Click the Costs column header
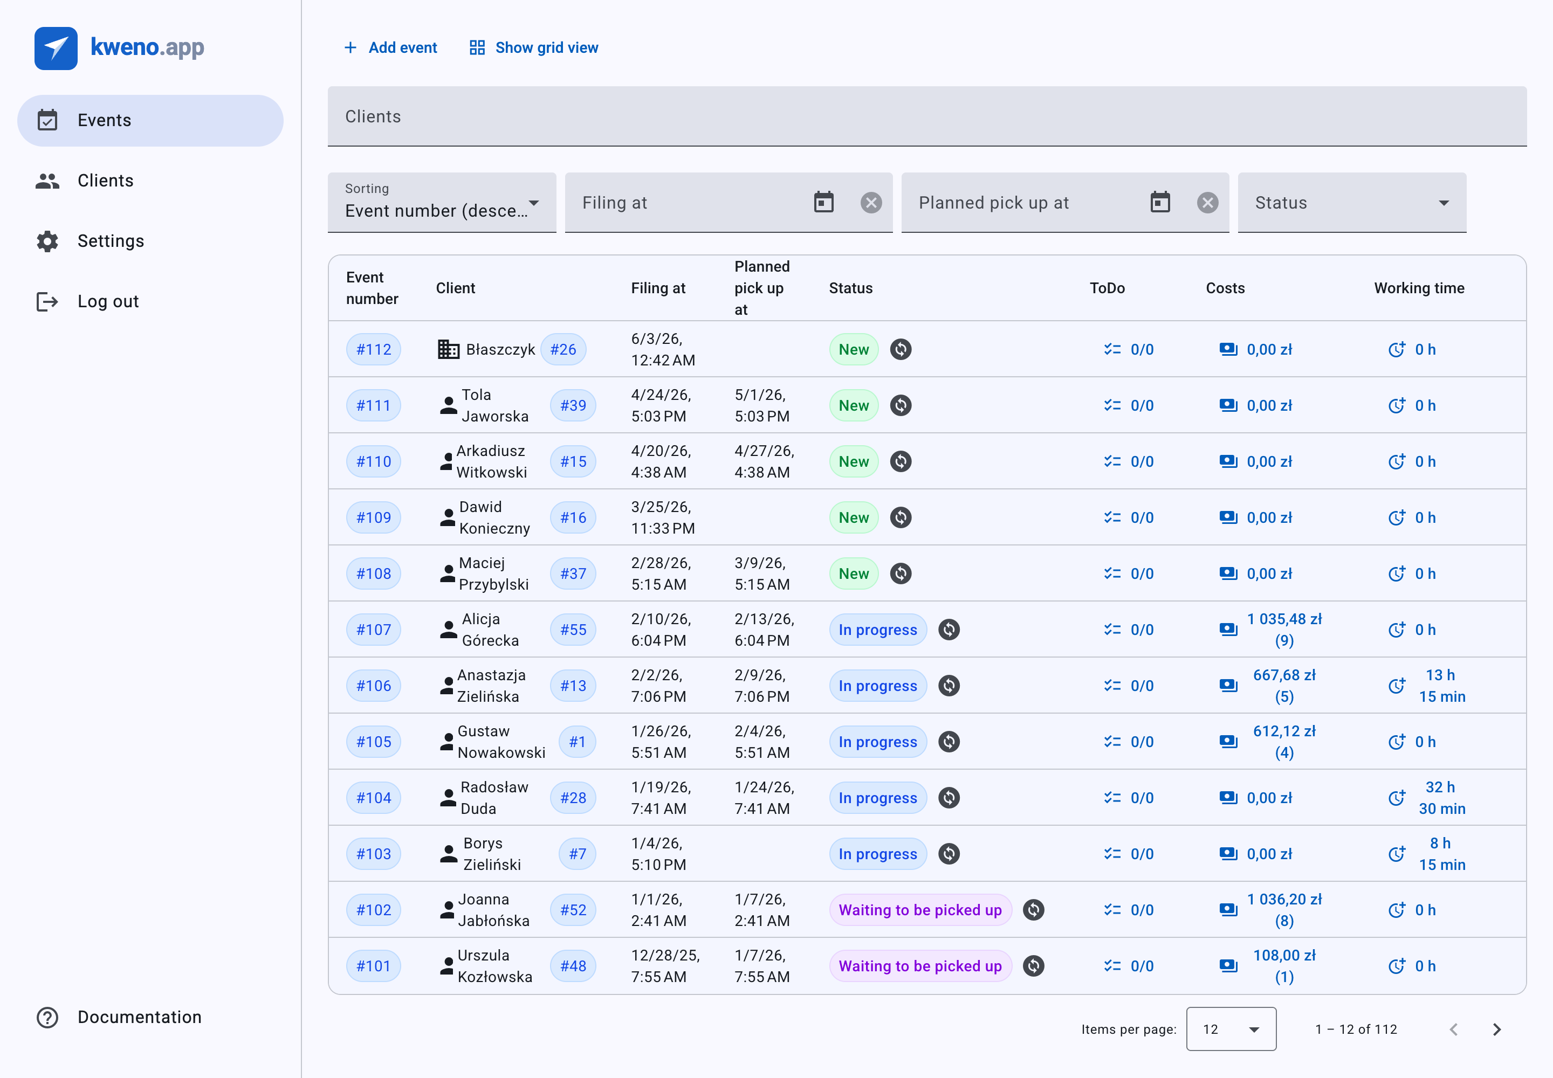This screenshot has width=1553, height=1078. click(x=1225, y=288)
